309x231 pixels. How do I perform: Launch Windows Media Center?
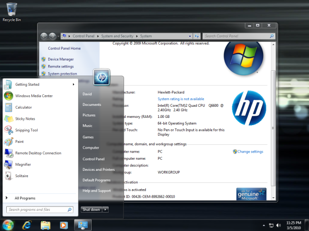point(40,96)
